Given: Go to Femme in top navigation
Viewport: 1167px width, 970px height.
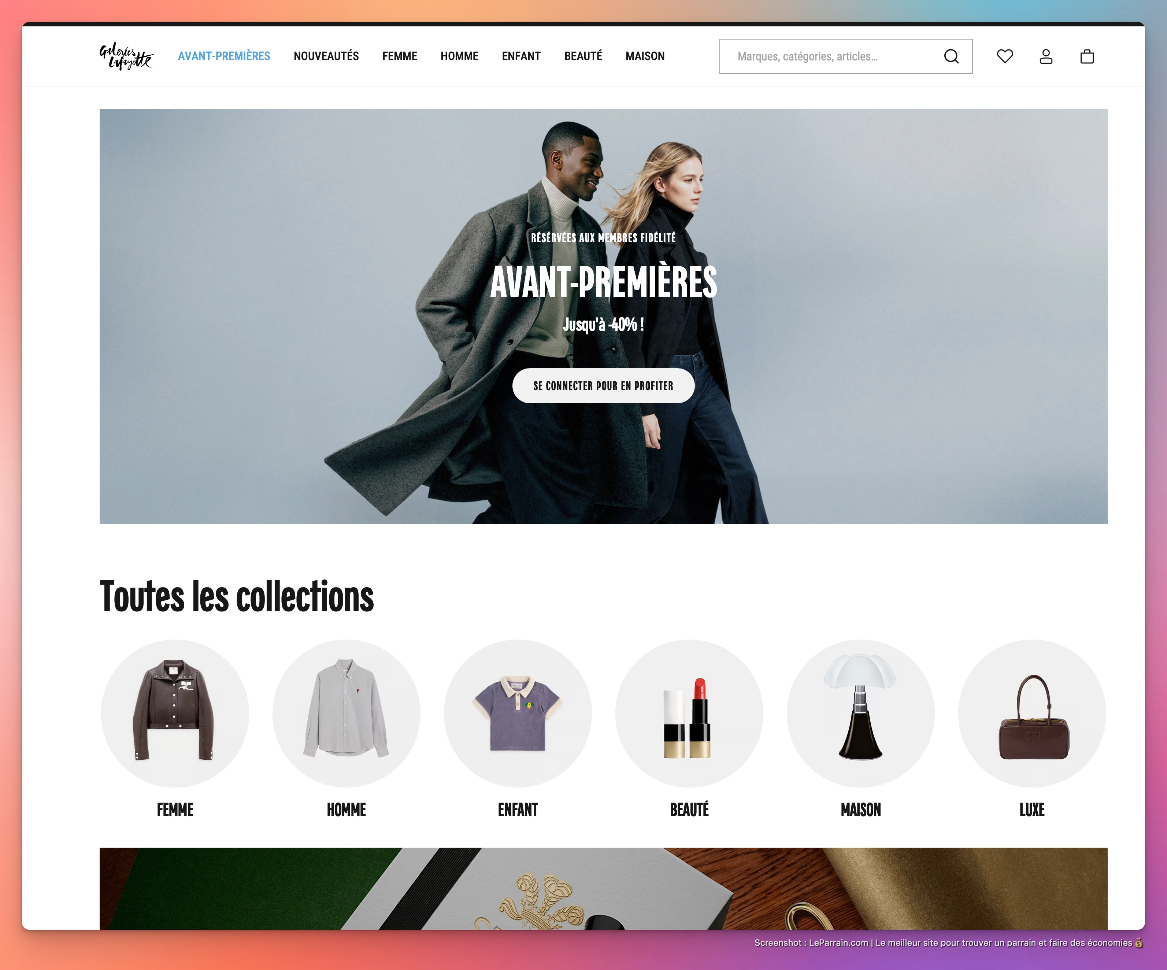Looking at the screenshot, I should 400,56.
